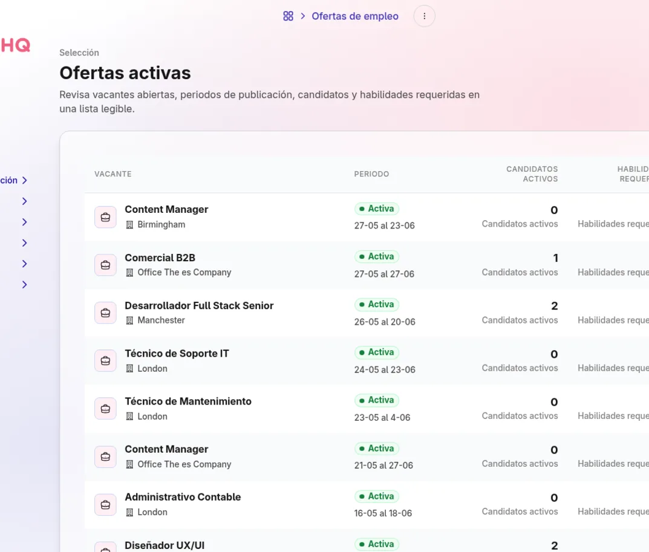Open Desarrollador Full Stack Senior vacancy
This screenshot has height=552, width=649.
(199, 305)
